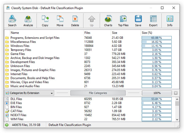The height and width of the screenshot is (133, 184).
Task: Start analysis with the Analyze icon
Action: 28,21
